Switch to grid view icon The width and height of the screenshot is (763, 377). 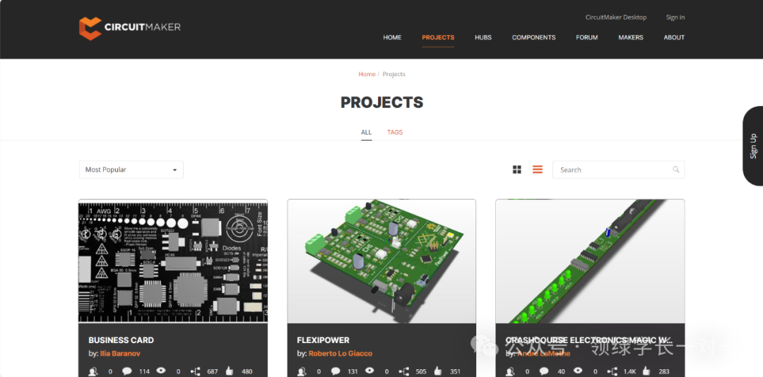tap(516, 169)
